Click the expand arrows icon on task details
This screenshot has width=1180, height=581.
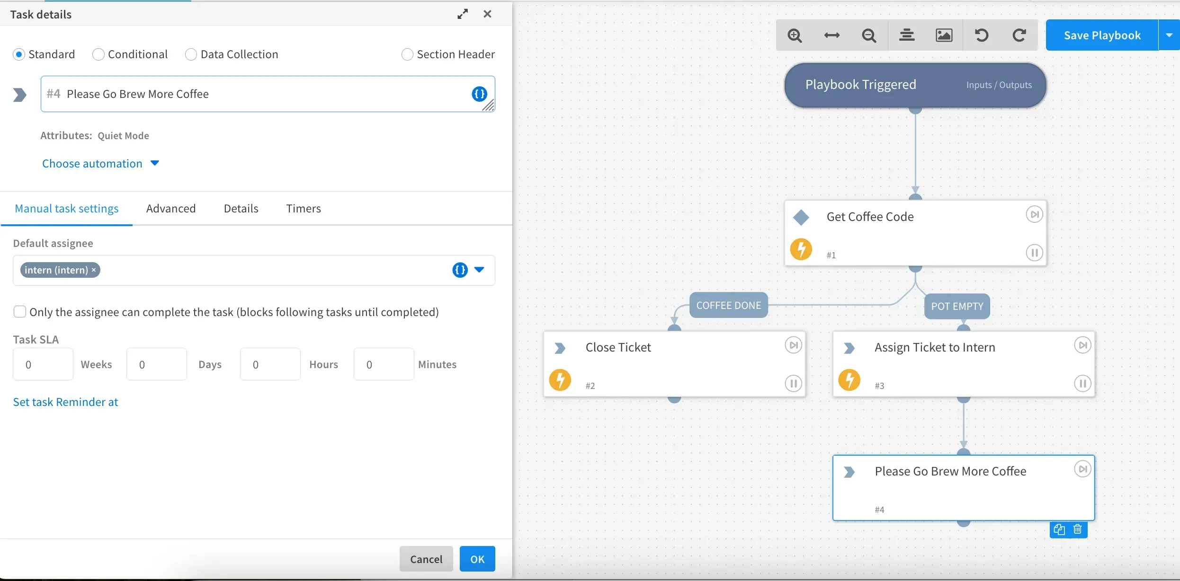(463, 14)
